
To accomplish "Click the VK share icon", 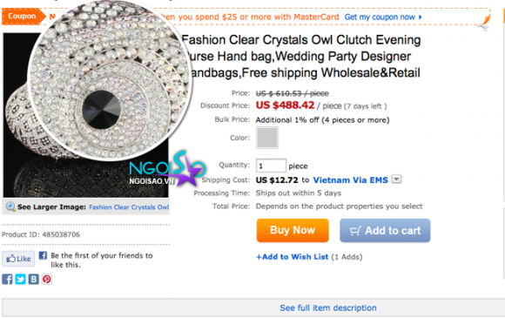I will coord(33,279).
